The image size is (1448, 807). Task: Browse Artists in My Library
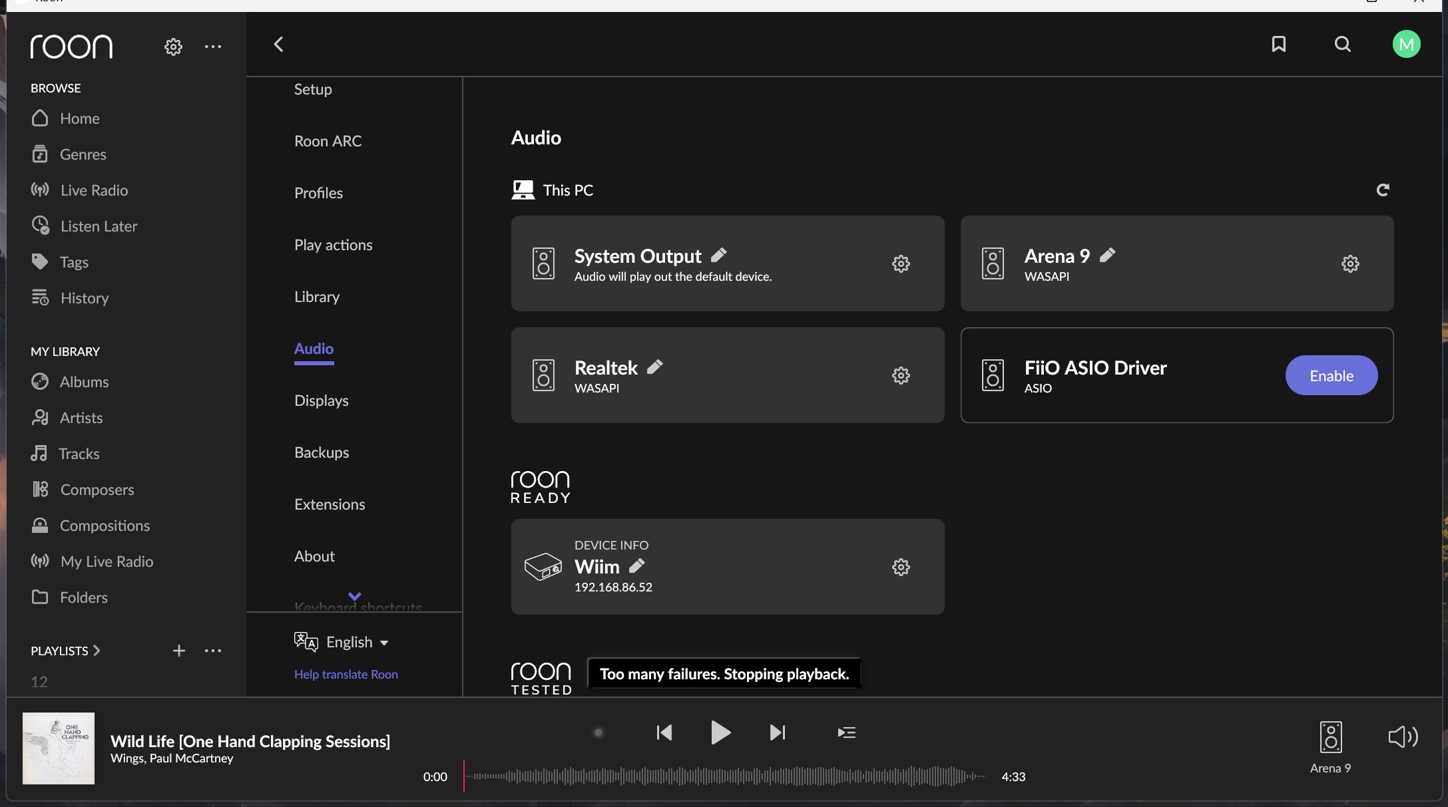67,418
